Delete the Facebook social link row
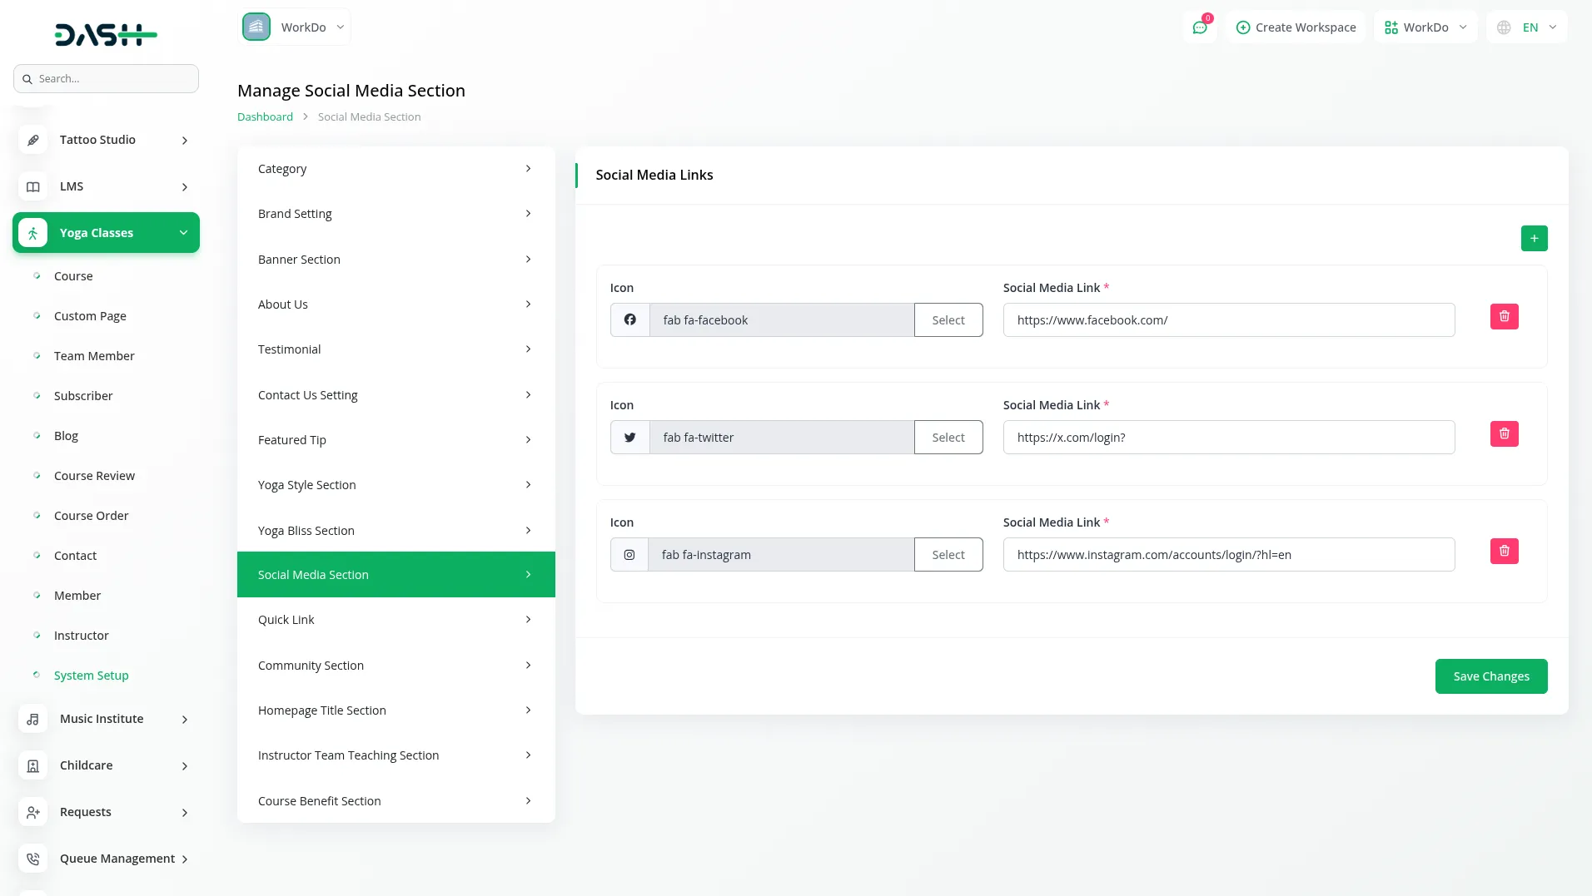 coord(1504,317)
